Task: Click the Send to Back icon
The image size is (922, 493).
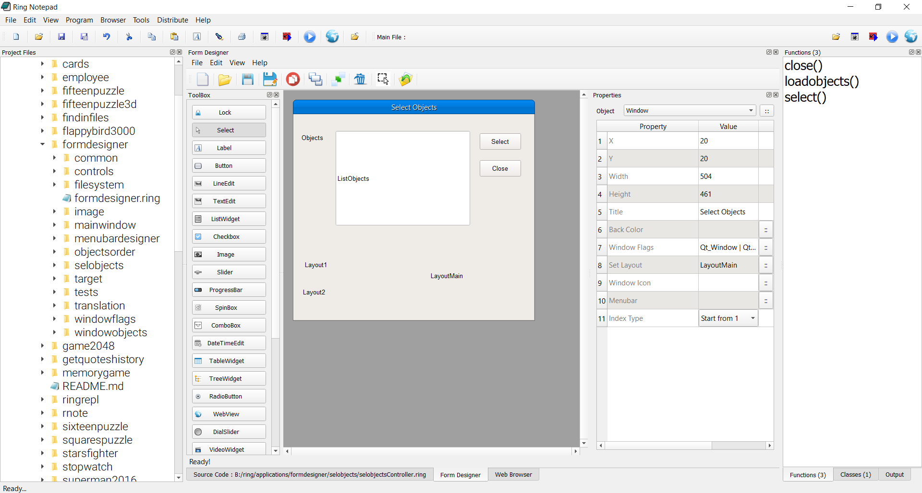Action: pos(338,79)
